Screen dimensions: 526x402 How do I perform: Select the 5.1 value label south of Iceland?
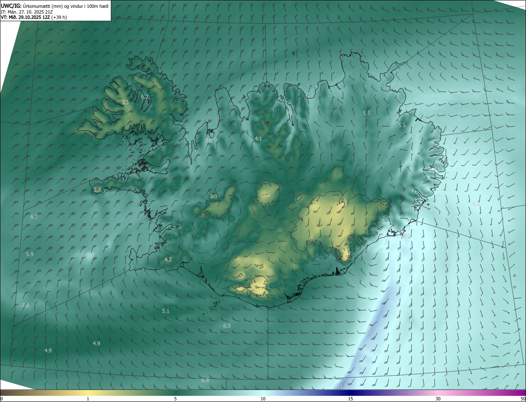[x=166, y=311]
